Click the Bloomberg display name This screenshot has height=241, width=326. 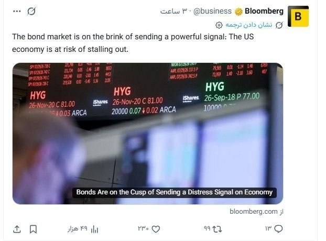[x=264, y=11]
